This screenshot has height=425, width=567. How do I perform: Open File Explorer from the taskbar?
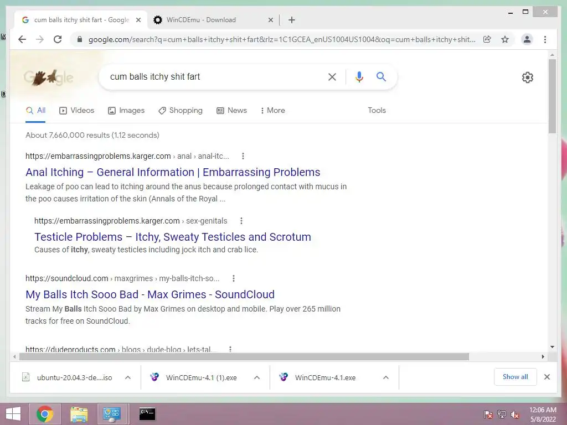(79, 414)
